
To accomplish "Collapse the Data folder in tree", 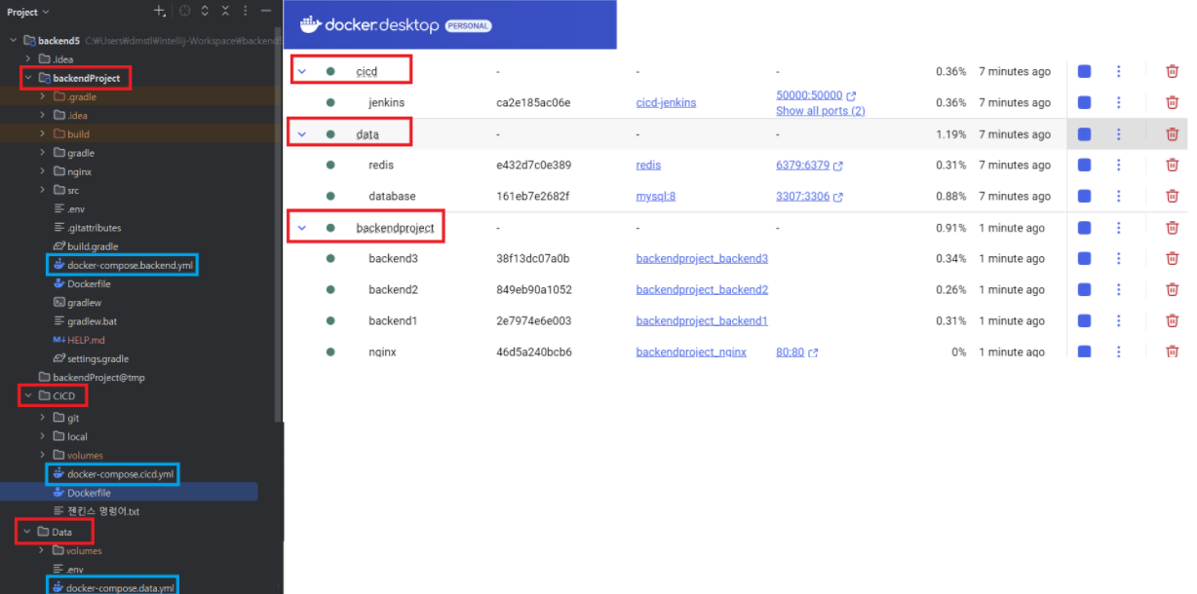I will tap(27, 532).
